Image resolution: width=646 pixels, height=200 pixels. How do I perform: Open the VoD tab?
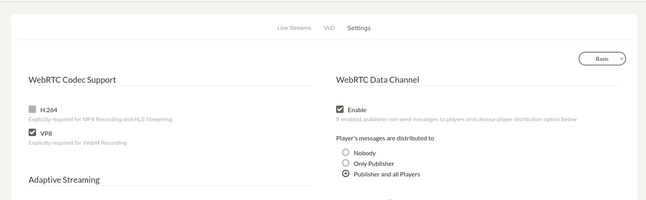pos(329,28)
